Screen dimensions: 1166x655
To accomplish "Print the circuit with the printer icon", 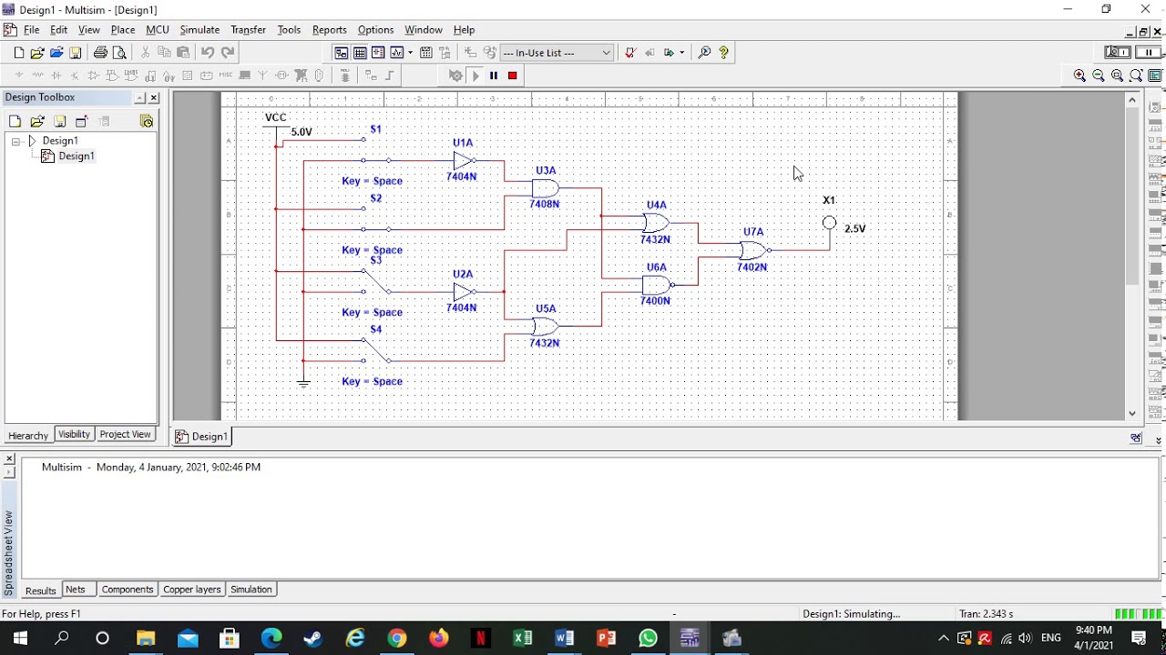I will (100, 53).
